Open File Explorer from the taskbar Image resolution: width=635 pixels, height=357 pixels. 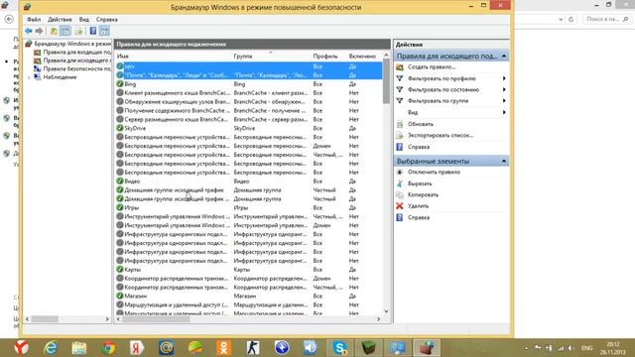[79, 348]
